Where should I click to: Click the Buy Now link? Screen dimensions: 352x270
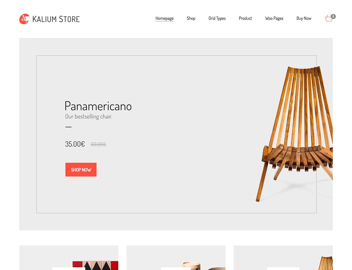click(x=304, y=18)
